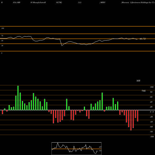Click the RSI axis label 30
155x155 pixels.
[2, 46]
